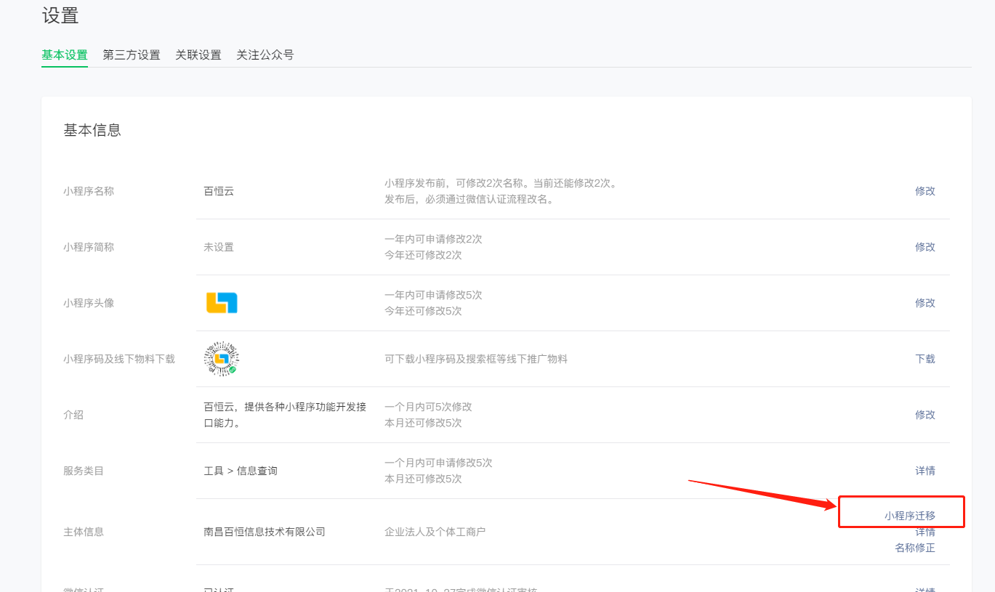Open 详情 on the 微信认证 row
The width and height of the screenshot is (995, 592).
[924, 590]
